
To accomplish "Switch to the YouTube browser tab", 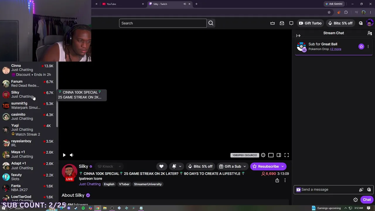I will [x=122, y=4].
